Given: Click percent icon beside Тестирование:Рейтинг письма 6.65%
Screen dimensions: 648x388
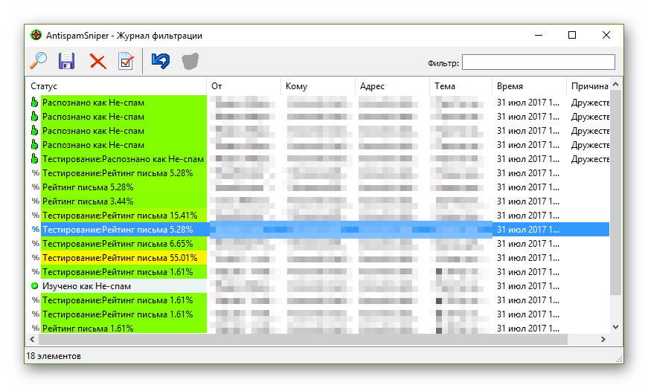Looking at the screenshot, I should tap(36, 244).
